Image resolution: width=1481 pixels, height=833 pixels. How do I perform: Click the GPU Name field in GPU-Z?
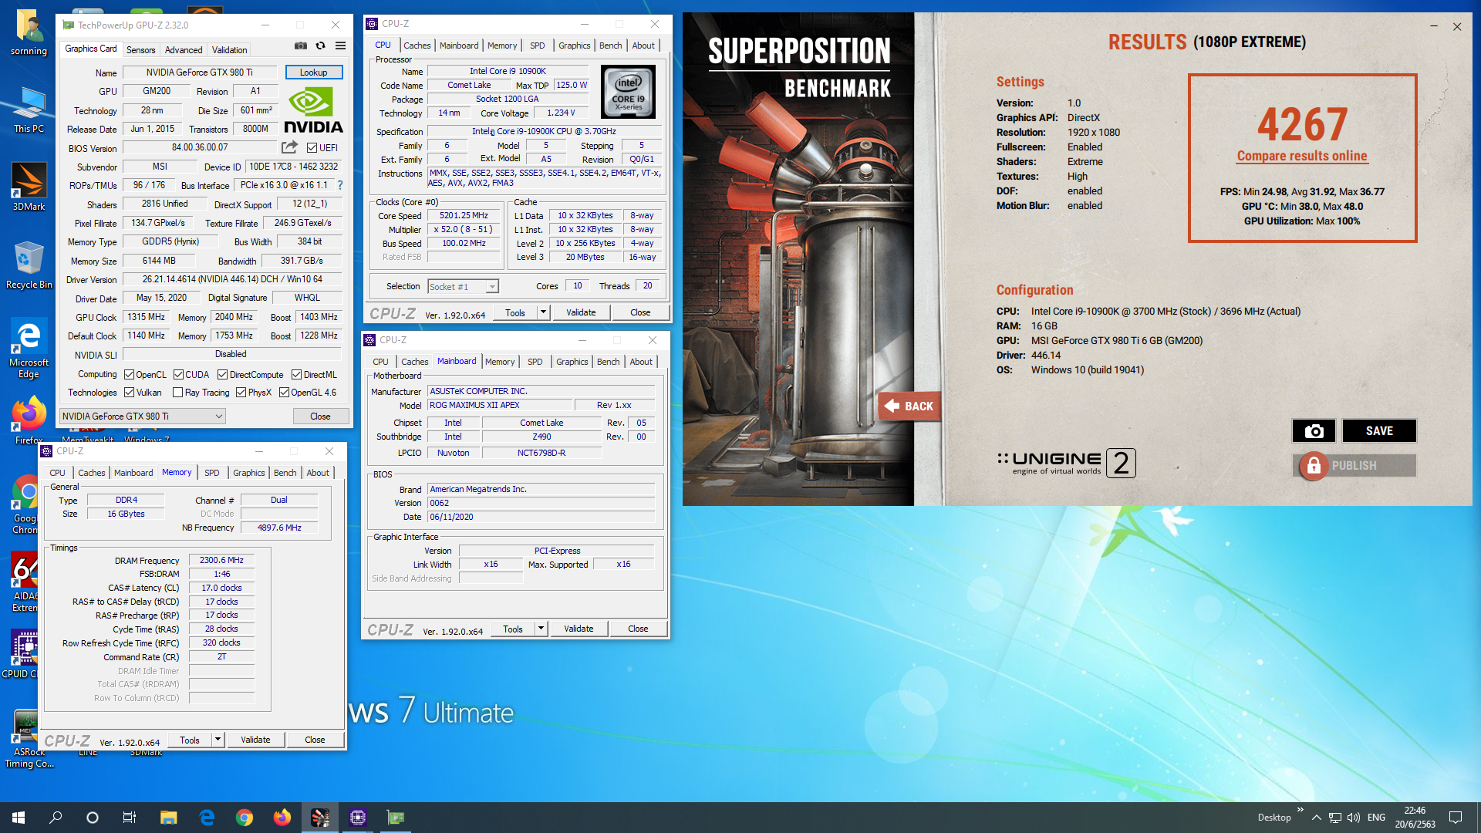200,73
